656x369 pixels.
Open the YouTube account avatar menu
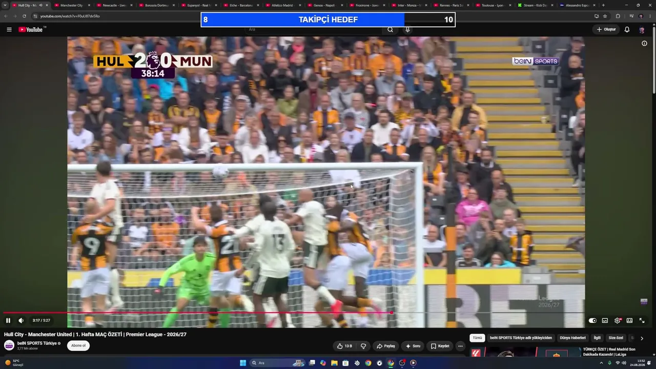point(642,30)
